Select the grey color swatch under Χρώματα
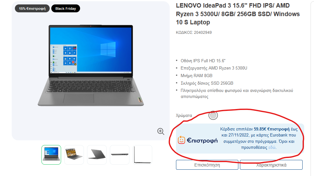Screen dimensions: 314x176 [213, 115]
